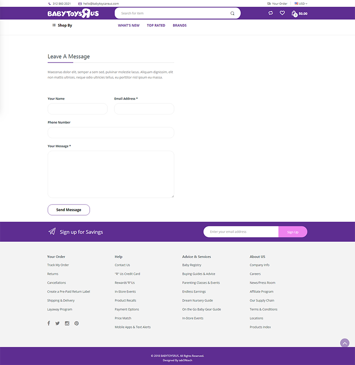This screenshot has height=365, width=355.
Task: Expand the USD currency dropdown
Action: pyautogui.click(x=301, y=4)
